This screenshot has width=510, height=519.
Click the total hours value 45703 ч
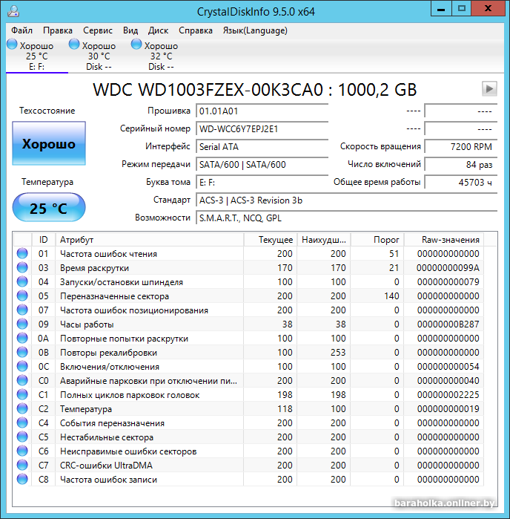coord(461,183)
